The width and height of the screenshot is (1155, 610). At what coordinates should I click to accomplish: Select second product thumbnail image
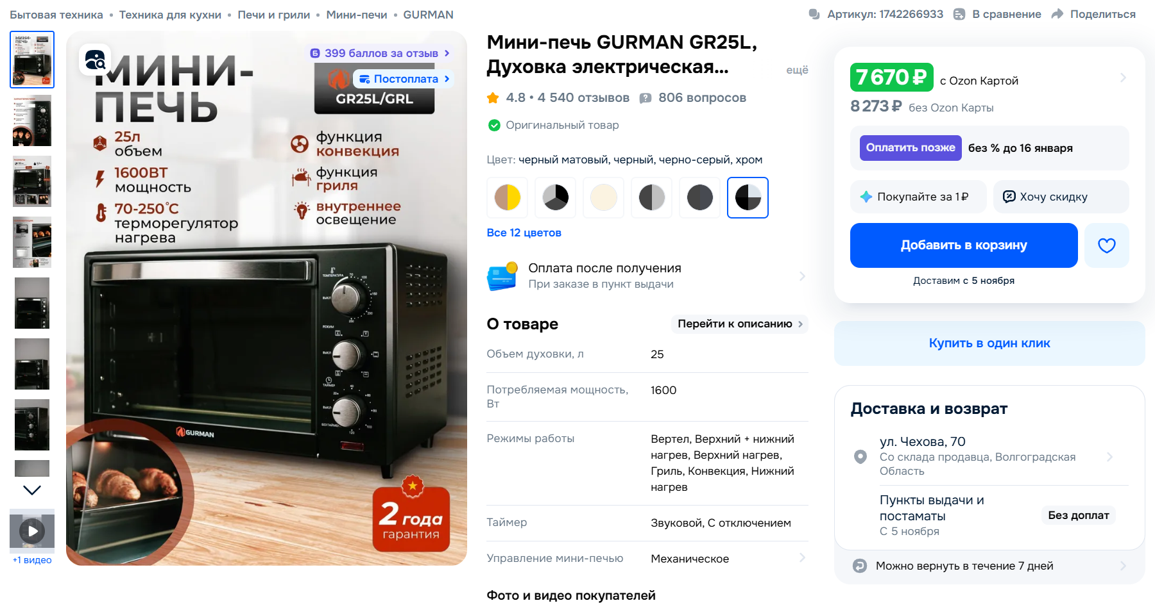point(32,120)
